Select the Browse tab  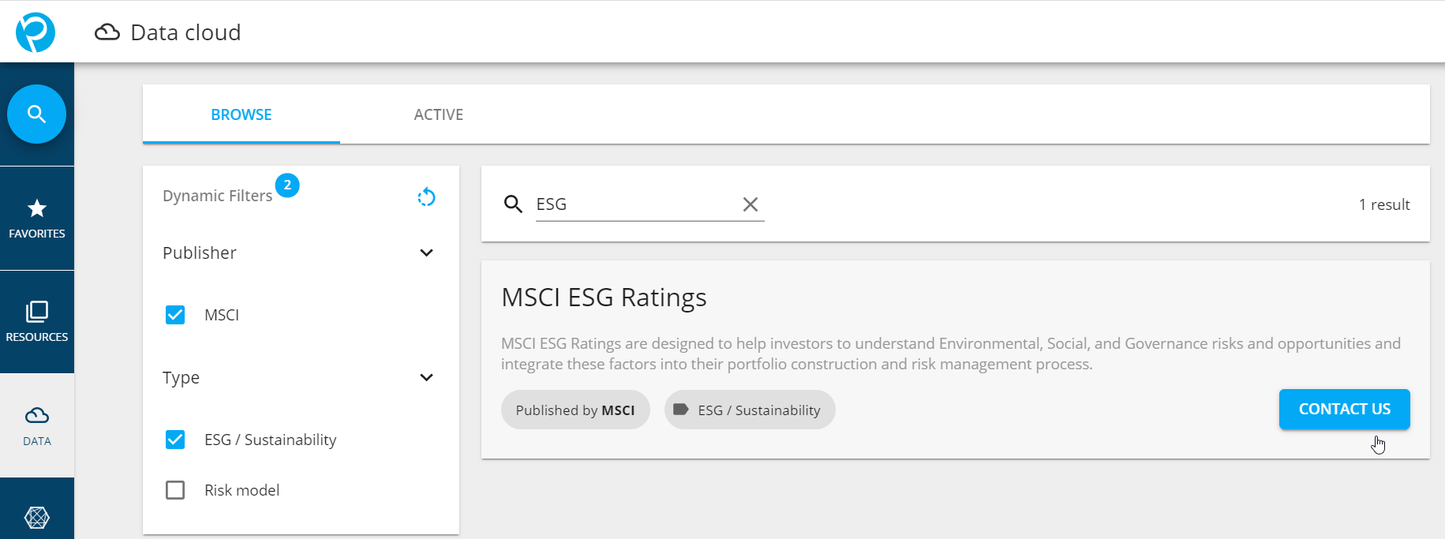pyautogui.click(x=241, y=114)
